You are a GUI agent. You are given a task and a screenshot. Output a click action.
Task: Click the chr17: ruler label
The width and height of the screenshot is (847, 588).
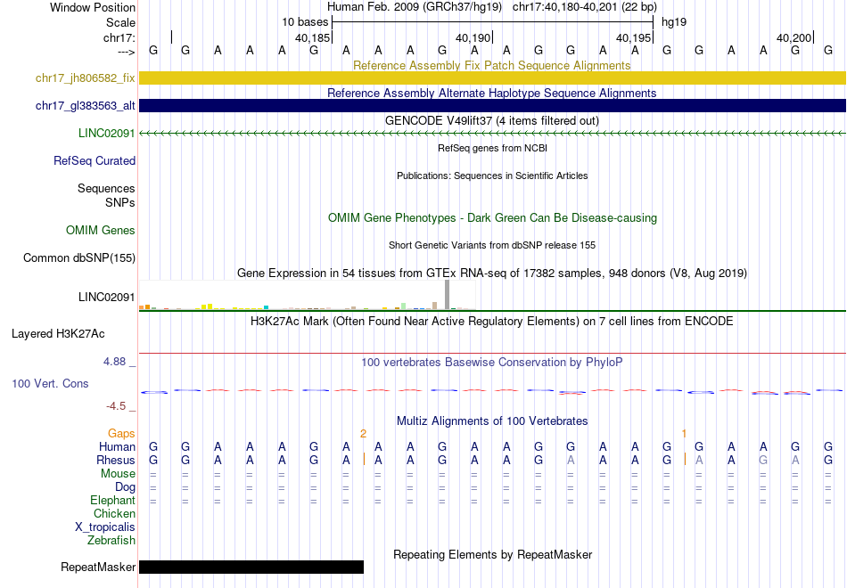tap(119, 37)
